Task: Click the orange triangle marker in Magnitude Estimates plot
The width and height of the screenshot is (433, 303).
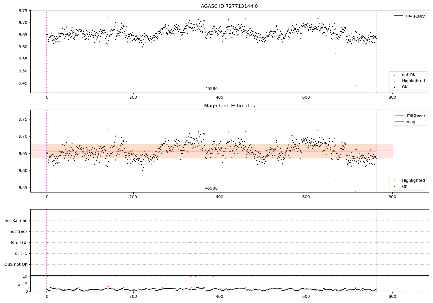Action: tap(355, 191)
